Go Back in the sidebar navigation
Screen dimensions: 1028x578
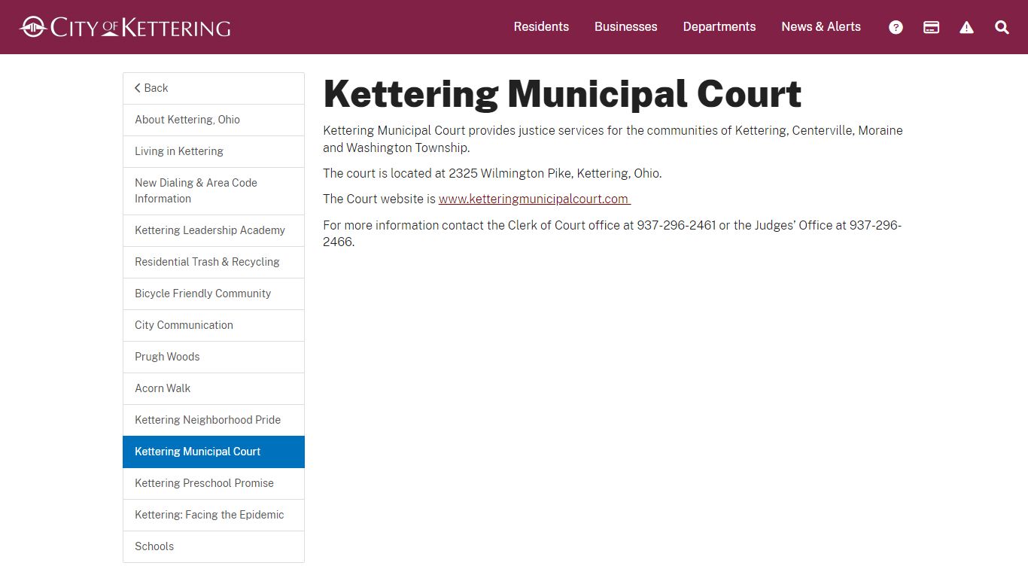click(x=214, y=88)
